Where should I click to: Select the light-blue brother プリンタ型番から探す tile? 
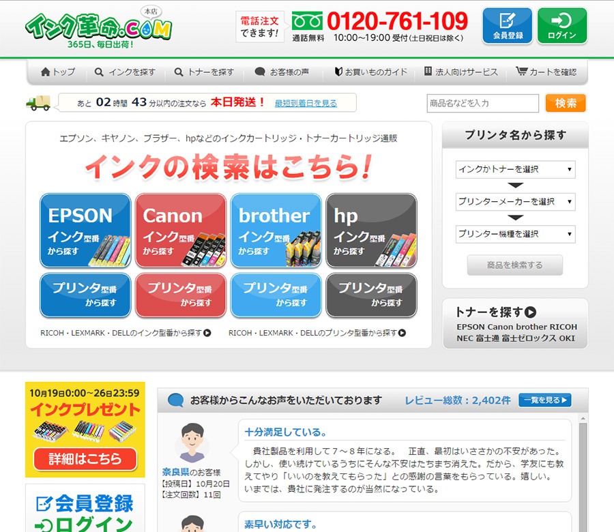276,295
